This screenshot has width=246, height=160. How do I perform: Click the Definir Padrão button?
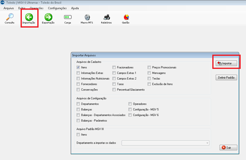pos(226,78)
